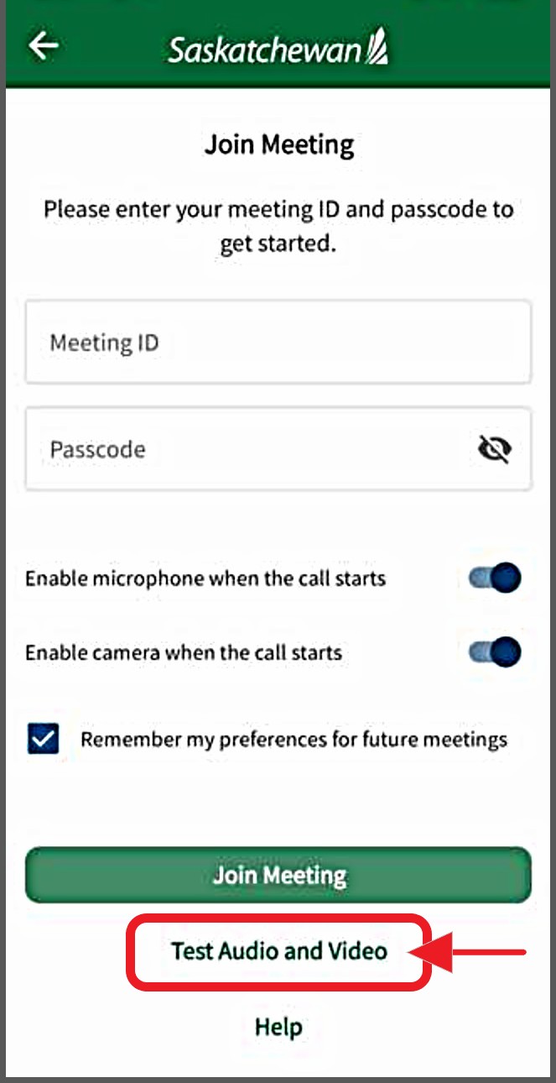This screenshot has width=556, height=1083.
Task: Tap the back arrow in header
Action: tap(44, 46)
